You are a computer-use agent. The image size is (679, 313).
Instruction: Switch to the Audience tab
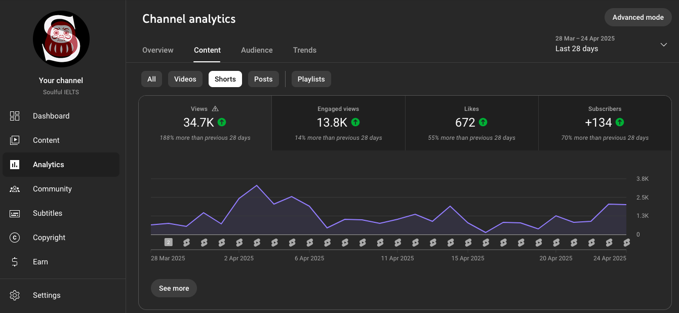click(257, 50)
